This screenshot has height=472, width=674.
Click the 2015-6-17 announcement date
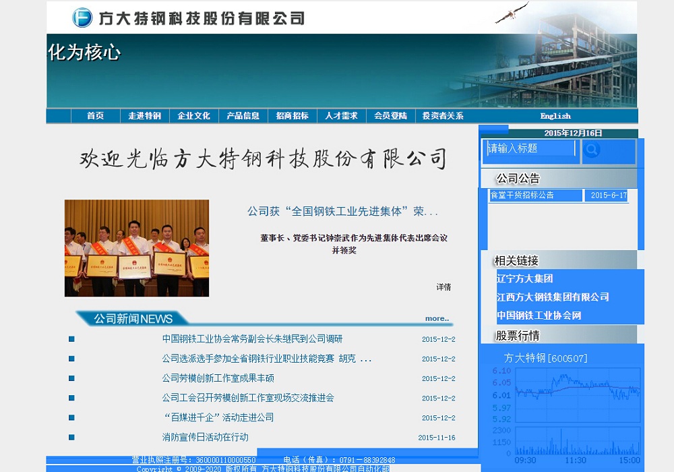click(x=609, y=195)
